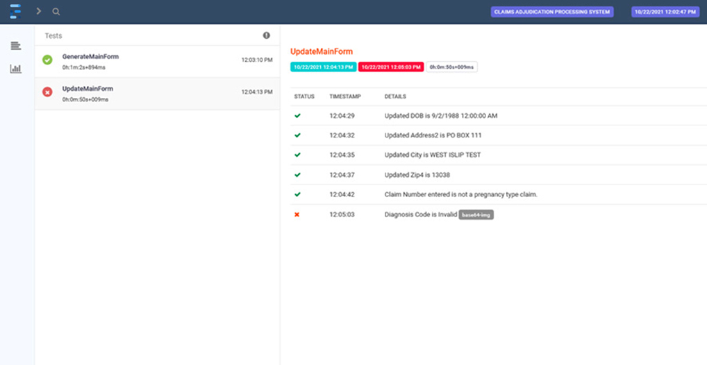The width and height of the screenshot is (707, 365).
Task: Click the check icon on the Updated Zip4 row
Action: (297, 175)
